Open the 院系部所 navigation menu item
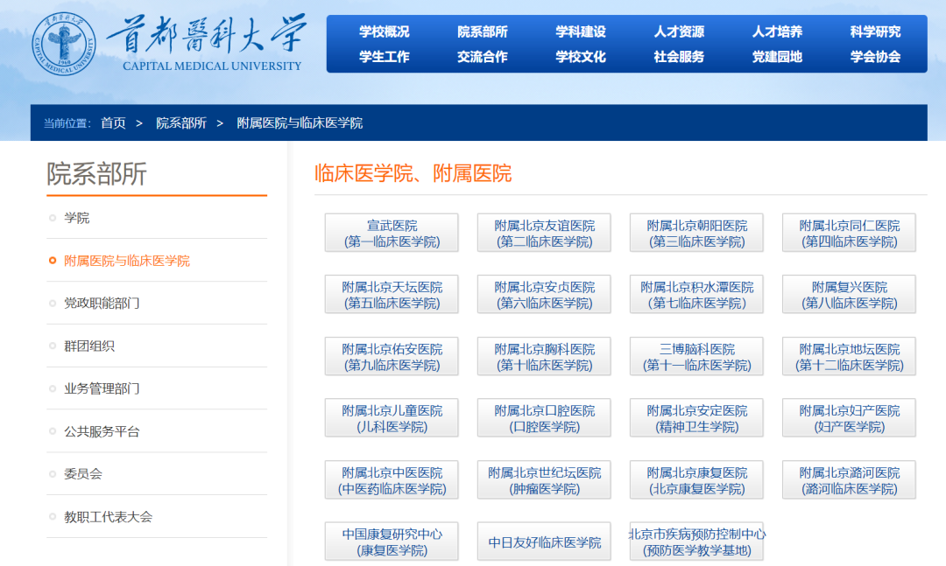Viewport: 946px width, 566px height. 483,31
